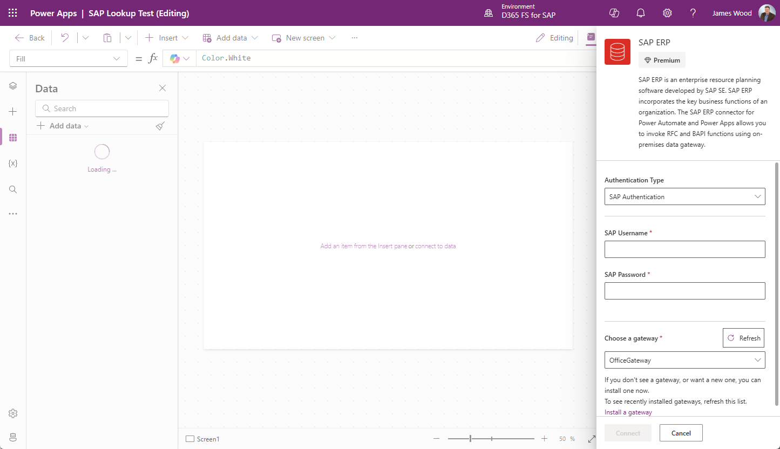Click the Cancel button
The height and width of the screenshot is (449, 780).
pyautogui.click(x=681, y=433)
